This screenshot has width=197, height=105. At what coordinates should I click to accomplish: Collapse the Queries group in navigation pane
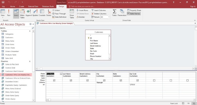pos(30,61)
